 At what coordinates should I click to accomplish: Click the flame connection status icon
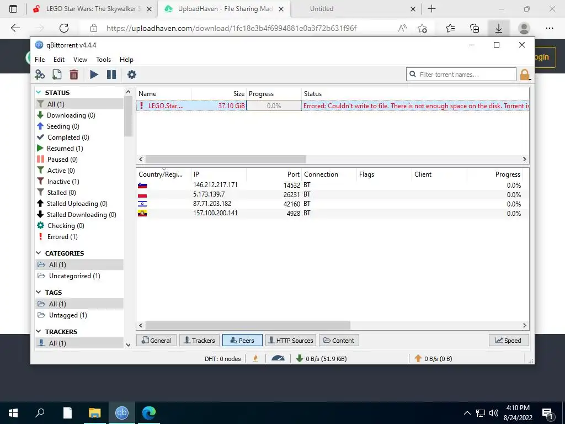point(255,359)
